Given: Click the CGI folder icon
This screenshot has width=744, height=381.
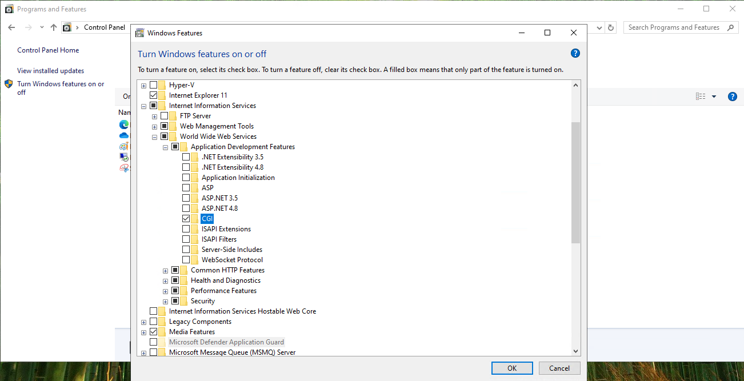Looking at the screenshot, I should coord(195,219).
